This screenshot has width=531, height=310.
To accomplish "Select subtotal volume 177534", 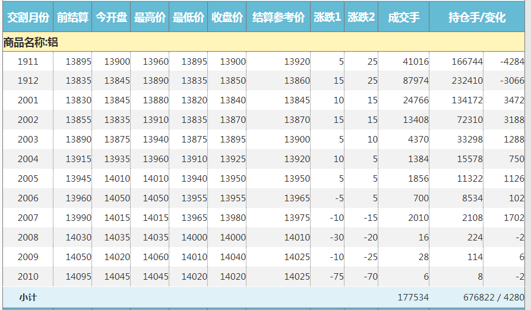I will click(x=413, y=297).
